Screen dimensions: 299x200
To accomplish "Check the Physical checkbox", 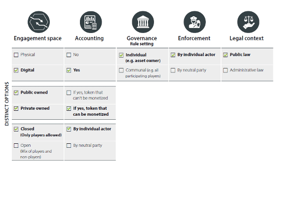I will 16,55.
